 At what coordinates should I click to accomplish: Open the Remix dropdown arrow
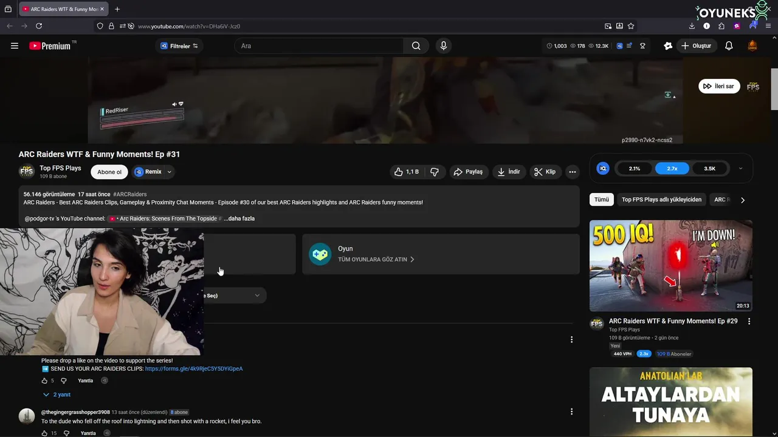(x=169, y=172)
